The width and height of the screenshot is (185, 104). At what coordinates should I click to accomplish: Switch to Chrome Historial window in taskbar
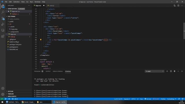pos(28,102)
